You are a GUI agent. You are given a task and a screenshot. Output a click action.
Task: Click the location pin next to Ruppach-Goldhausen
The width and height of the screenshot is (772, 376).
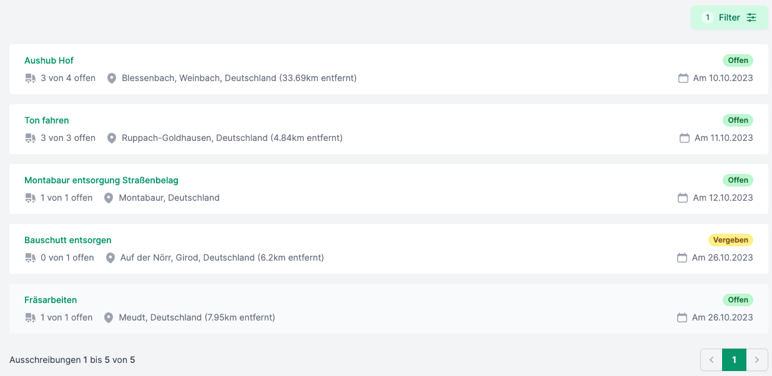112,138
